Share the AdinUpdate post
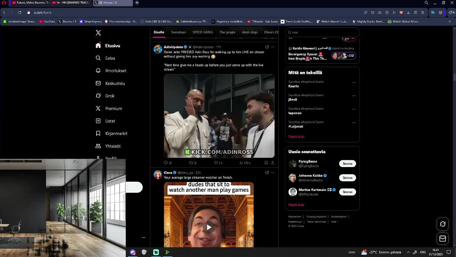Image resolution: width=456 pixels, height=257 pixels. (273, 163)
